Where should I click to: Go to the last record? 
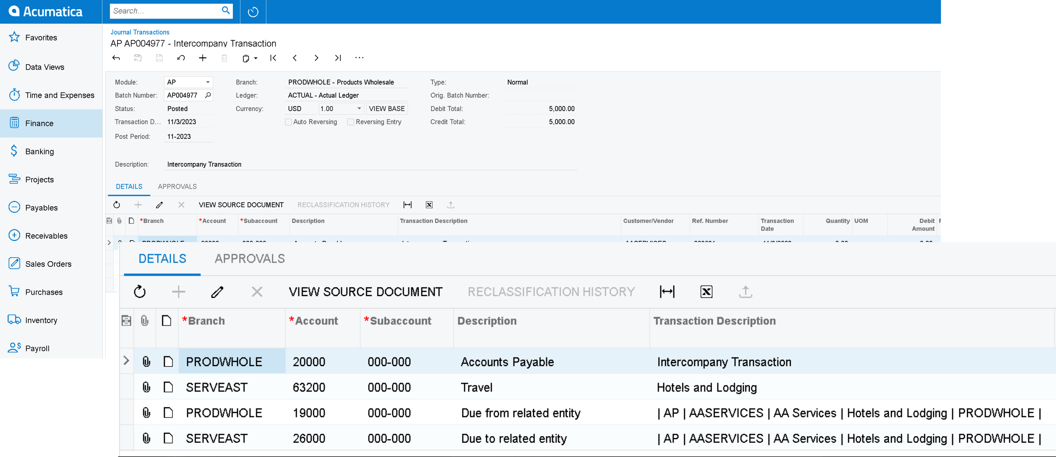[338, 58]
